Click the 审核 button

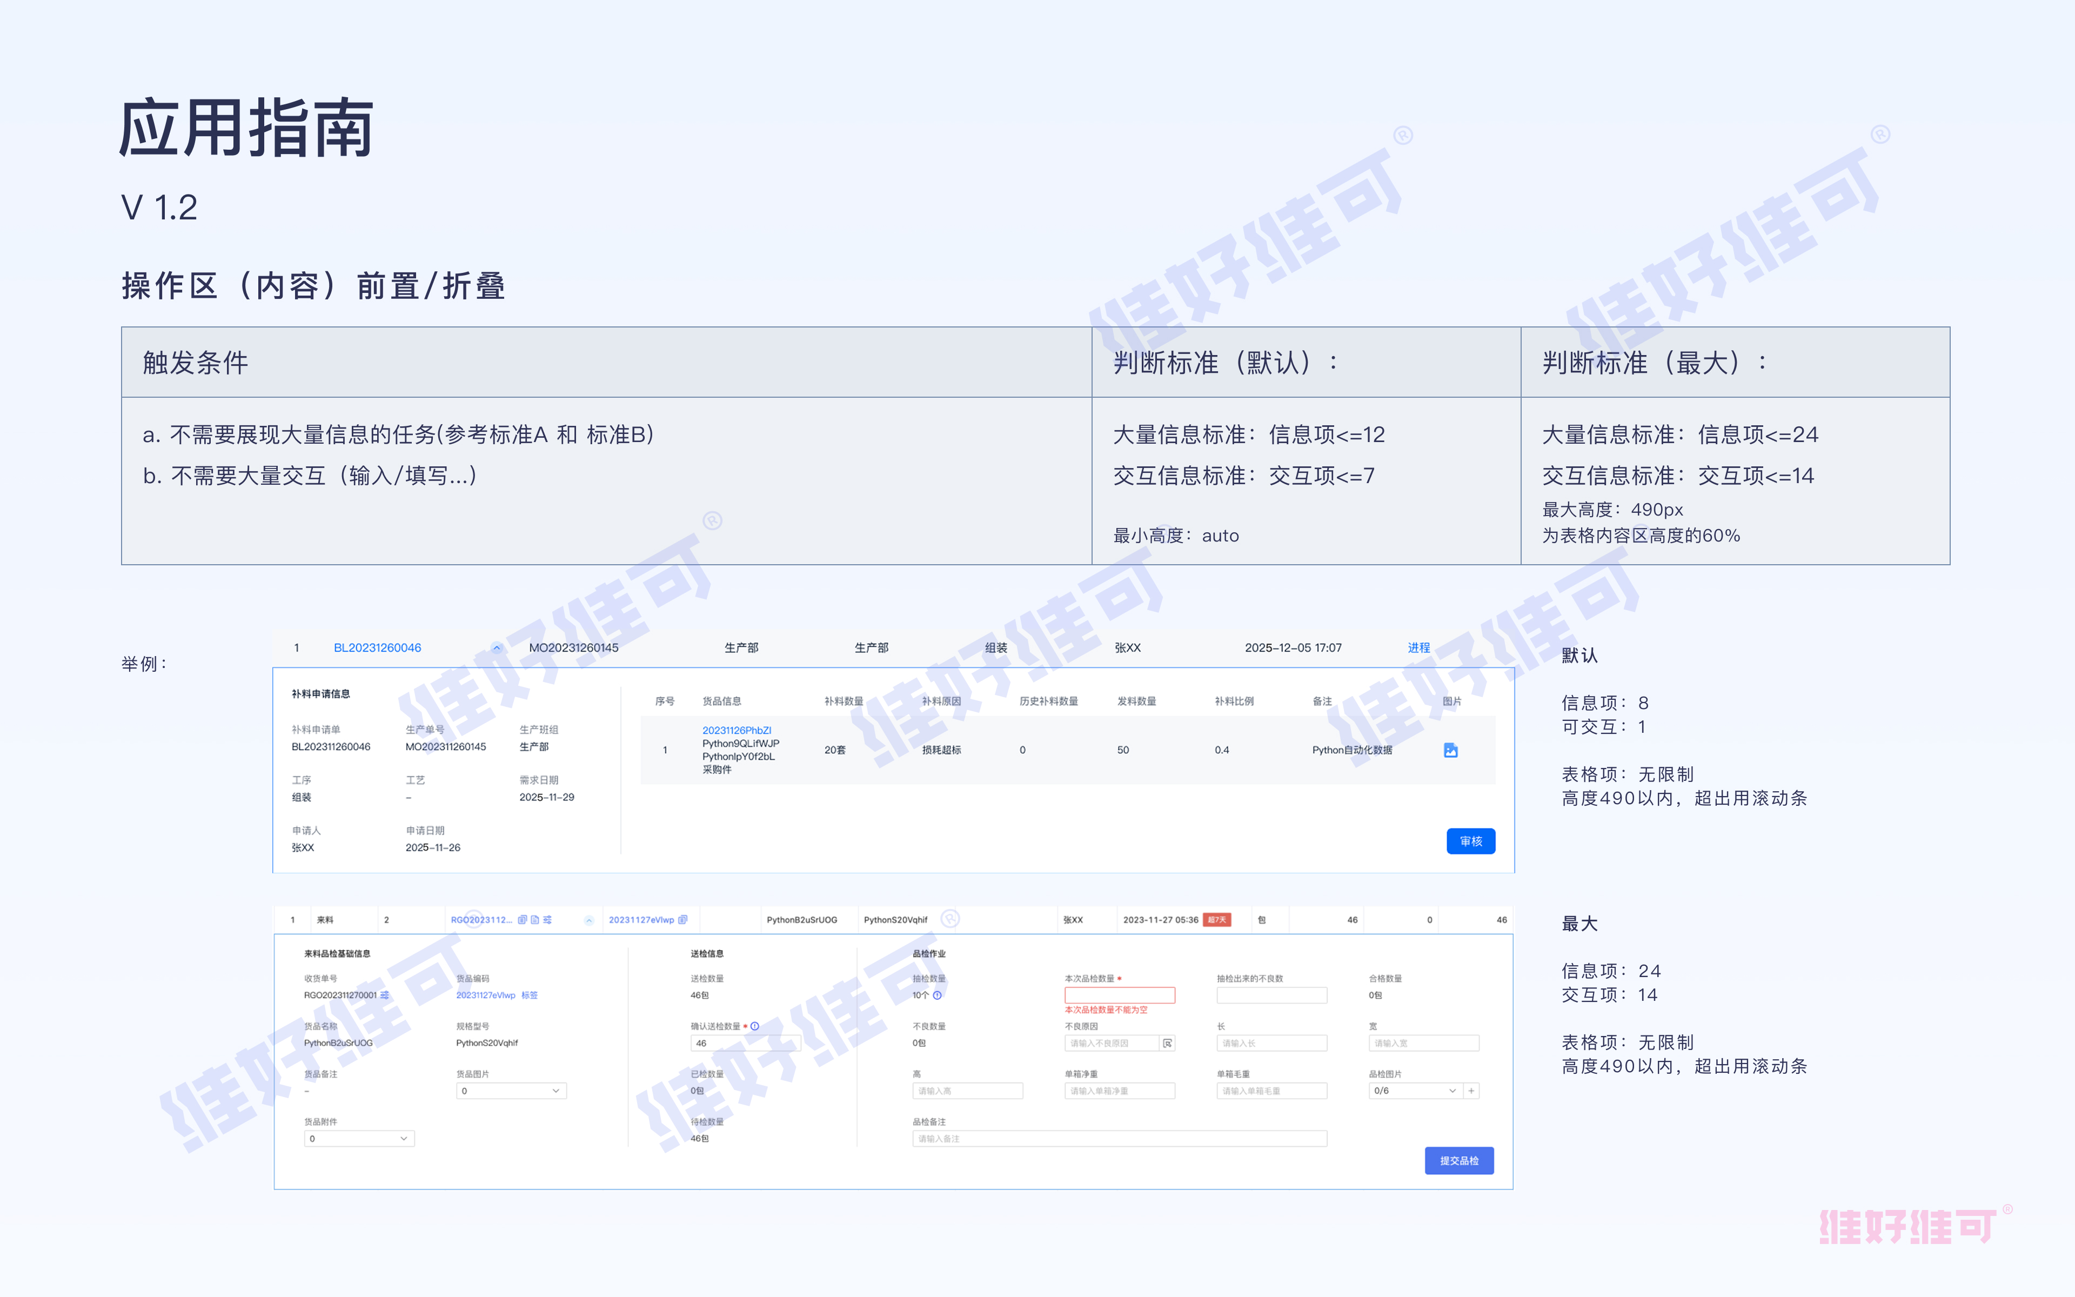(x=1471, y=841)
